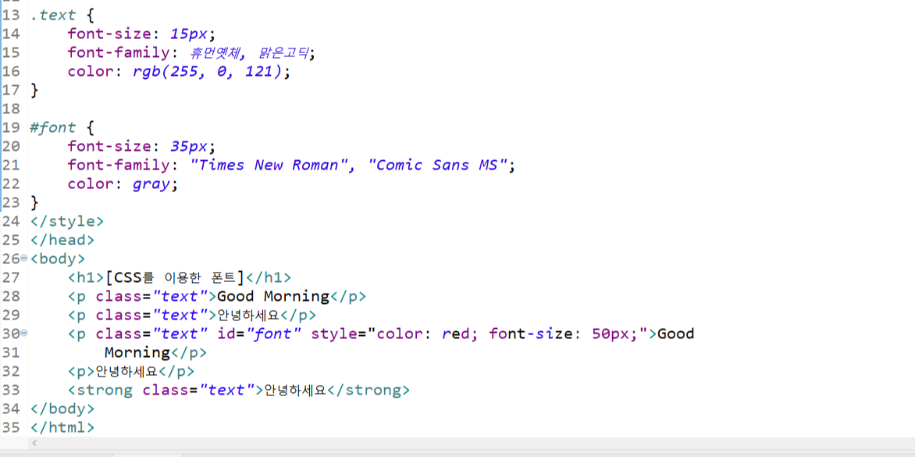This screenshot has height=457, width=915.
Task: Click the "Comic Sans MS" string
Action: [438, 165]
